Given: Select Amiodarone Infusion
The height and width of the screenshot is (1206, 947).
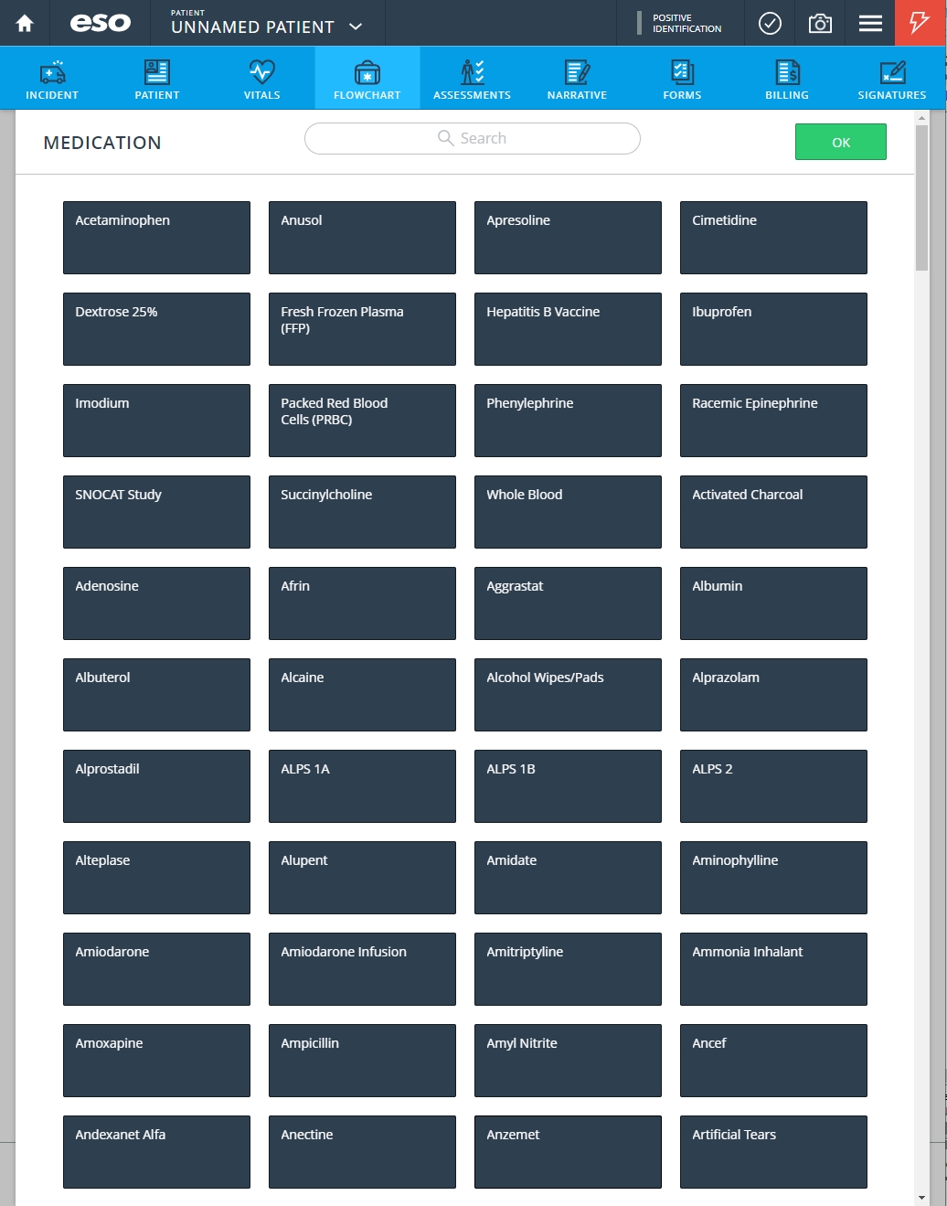Looking at the screenshot, I should [362, 969].
